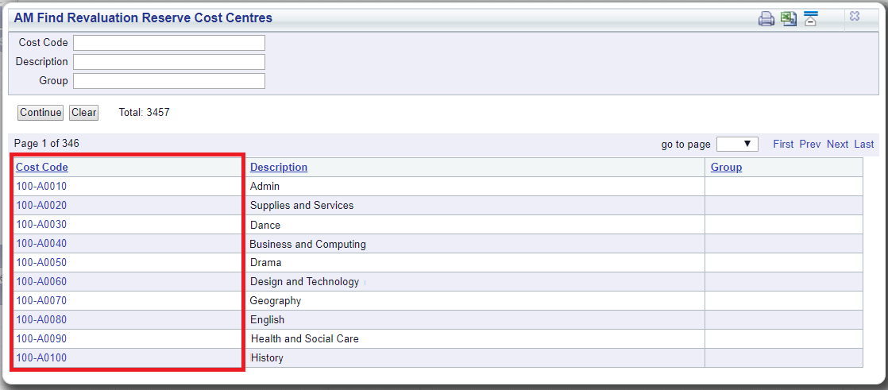Sort by Cost Code column header
This screenshot has width=888, height=390.
(x=42, y=167)
